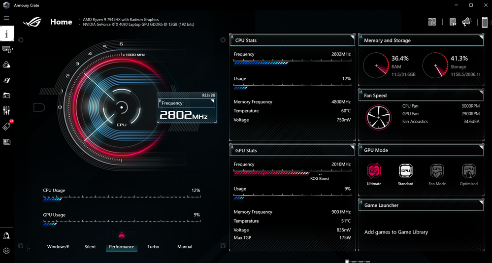Expand the GPU Stats panel corner
492x263 pixels.
click(352, 147)
